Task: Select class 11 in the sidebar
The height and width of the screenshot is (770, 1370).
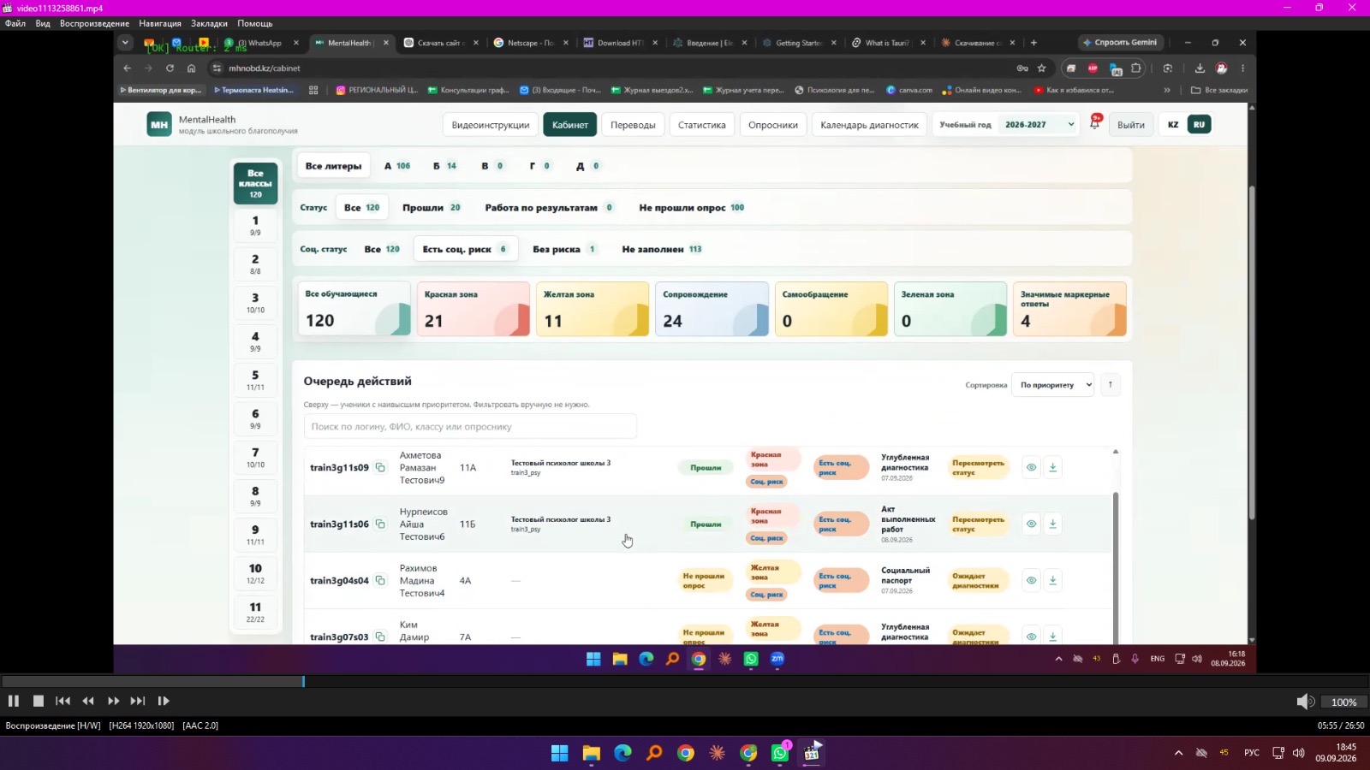Action: [x=255, y=612]
